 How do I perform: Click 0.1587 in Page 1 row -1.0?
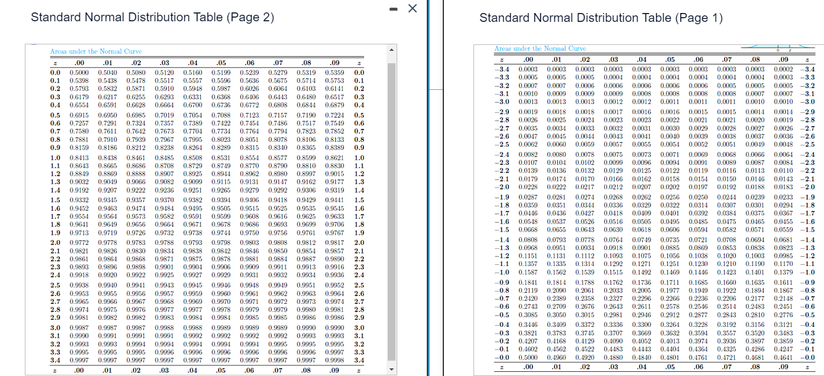528,272
